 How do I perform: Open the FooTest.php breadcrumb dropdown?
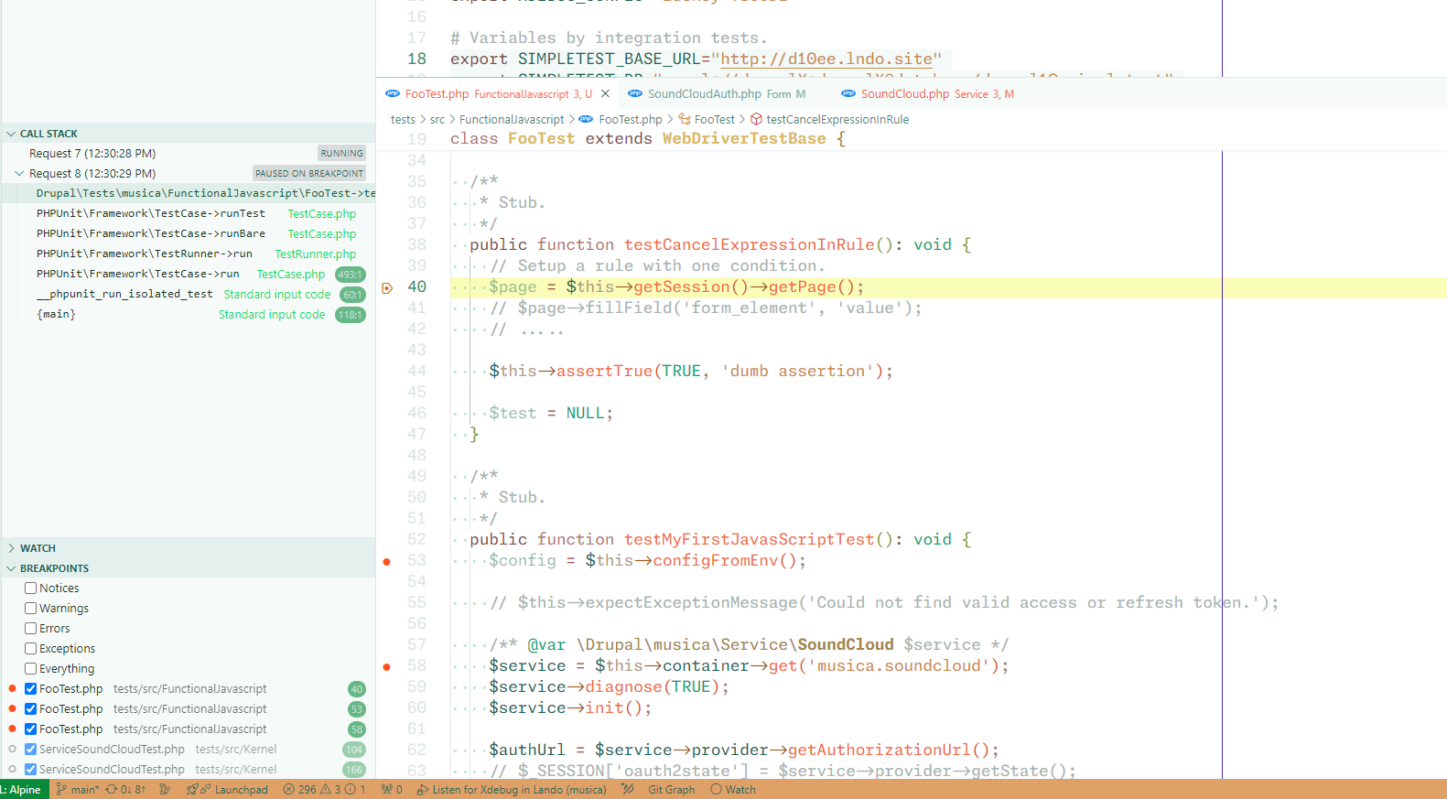click(x=631, y=120)
